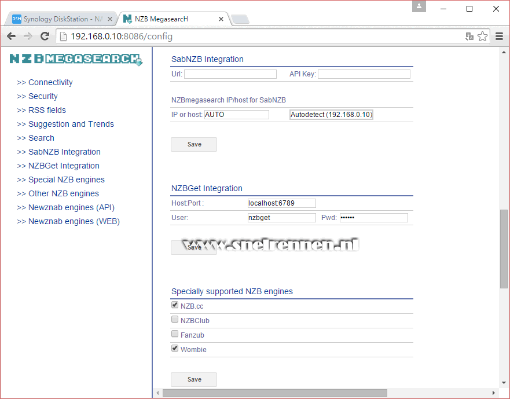Switch to the Synology DiskStation tab
The width and height of the screenshot is (510, 399).
pos(61,19)
